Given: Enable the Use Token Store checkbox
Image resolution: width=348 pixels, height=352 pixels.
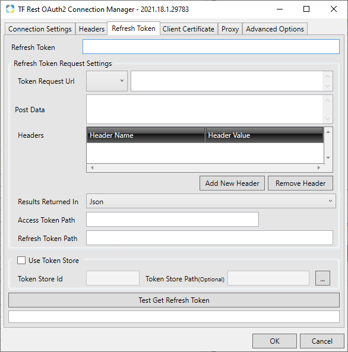Looking at the screenshot, I should 21,261.
